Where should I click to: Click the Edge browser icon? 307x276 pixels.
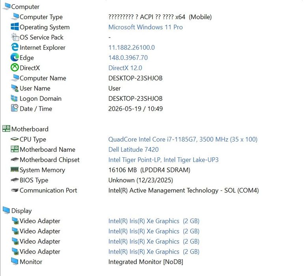15,58
